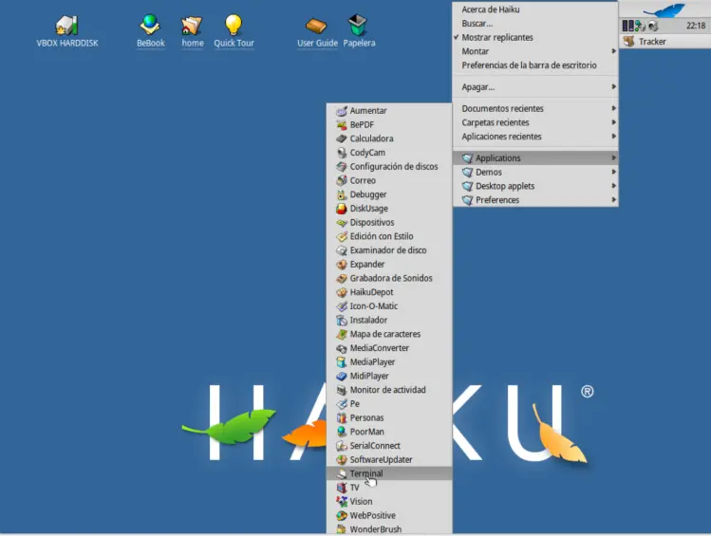Launch MediaConverter application

tap(389, 348)
